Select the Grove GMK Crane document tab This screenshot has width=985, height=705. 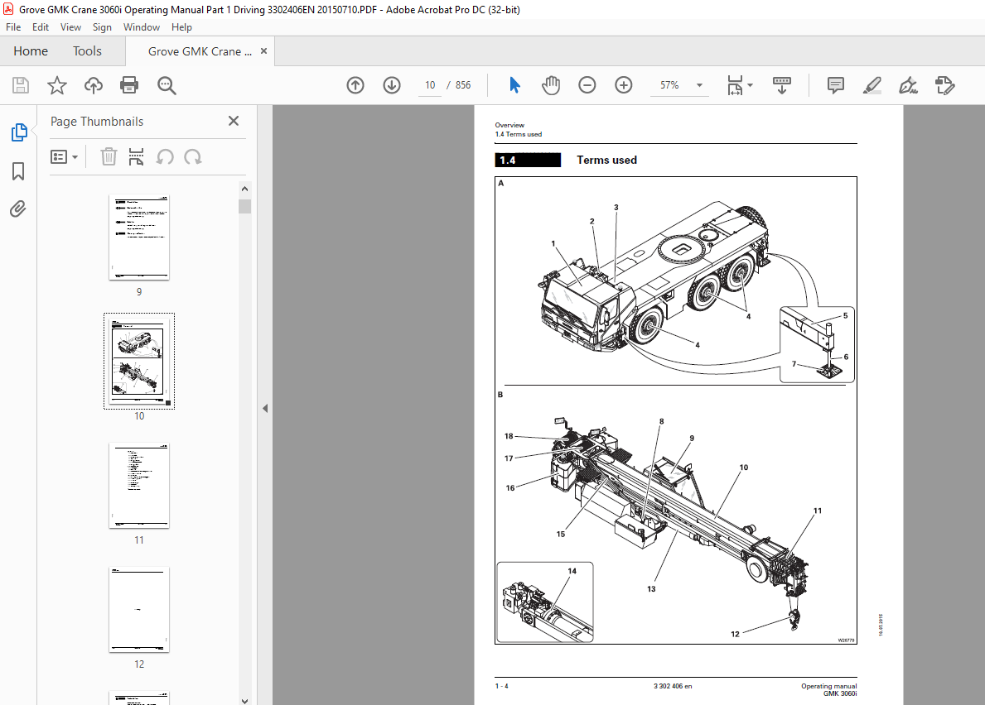(200, 51)
